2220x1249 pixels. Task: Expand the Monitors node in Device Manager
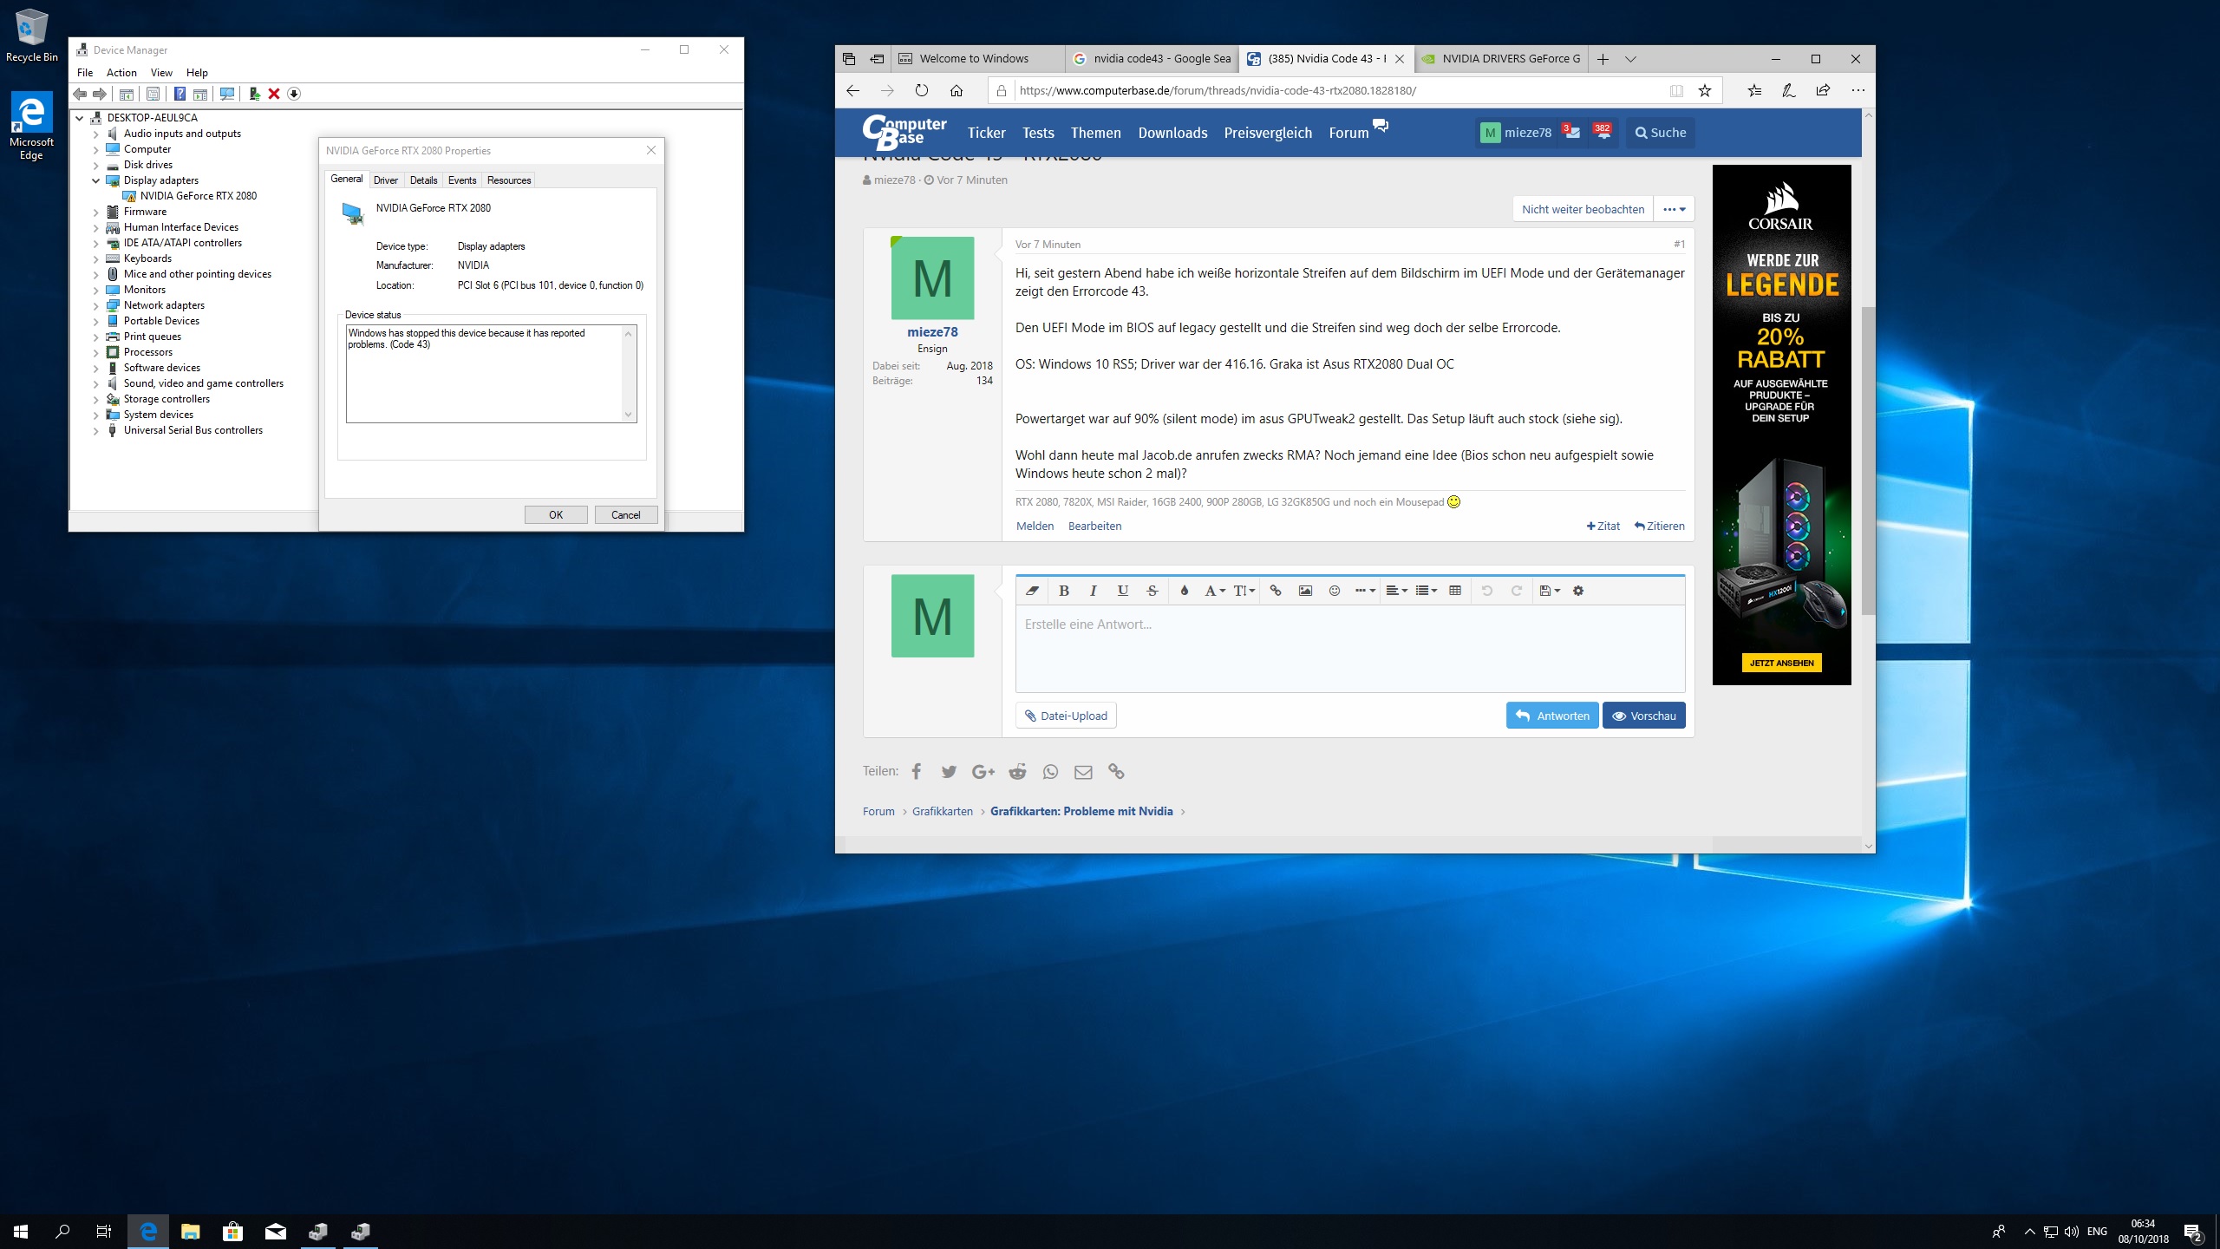[96, 290]
